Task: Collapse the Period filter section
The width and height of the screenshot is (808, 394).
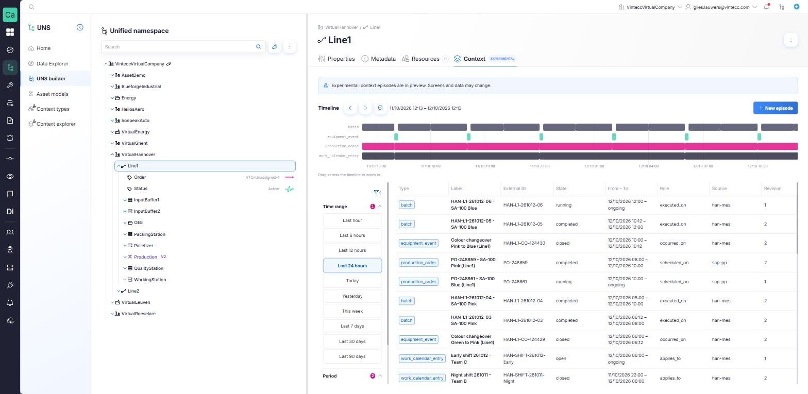Action: 380,376
